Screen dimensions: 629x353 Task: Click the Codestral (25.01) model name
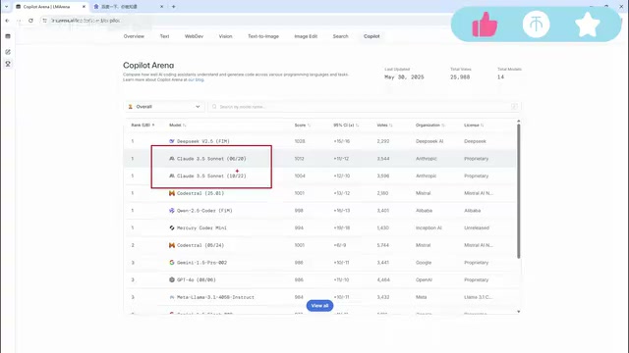(x=200, y=193)
